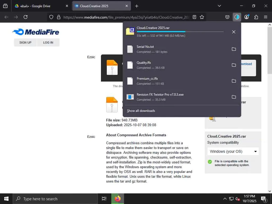272x204 pixels.
Task: Click the LOG IN button
Action: click(x=48, y=42)
